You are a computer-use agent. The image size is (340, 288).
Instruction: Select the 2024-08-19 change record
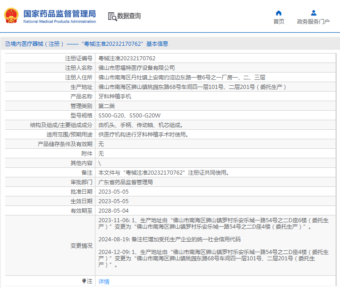[x=170, y=239]
